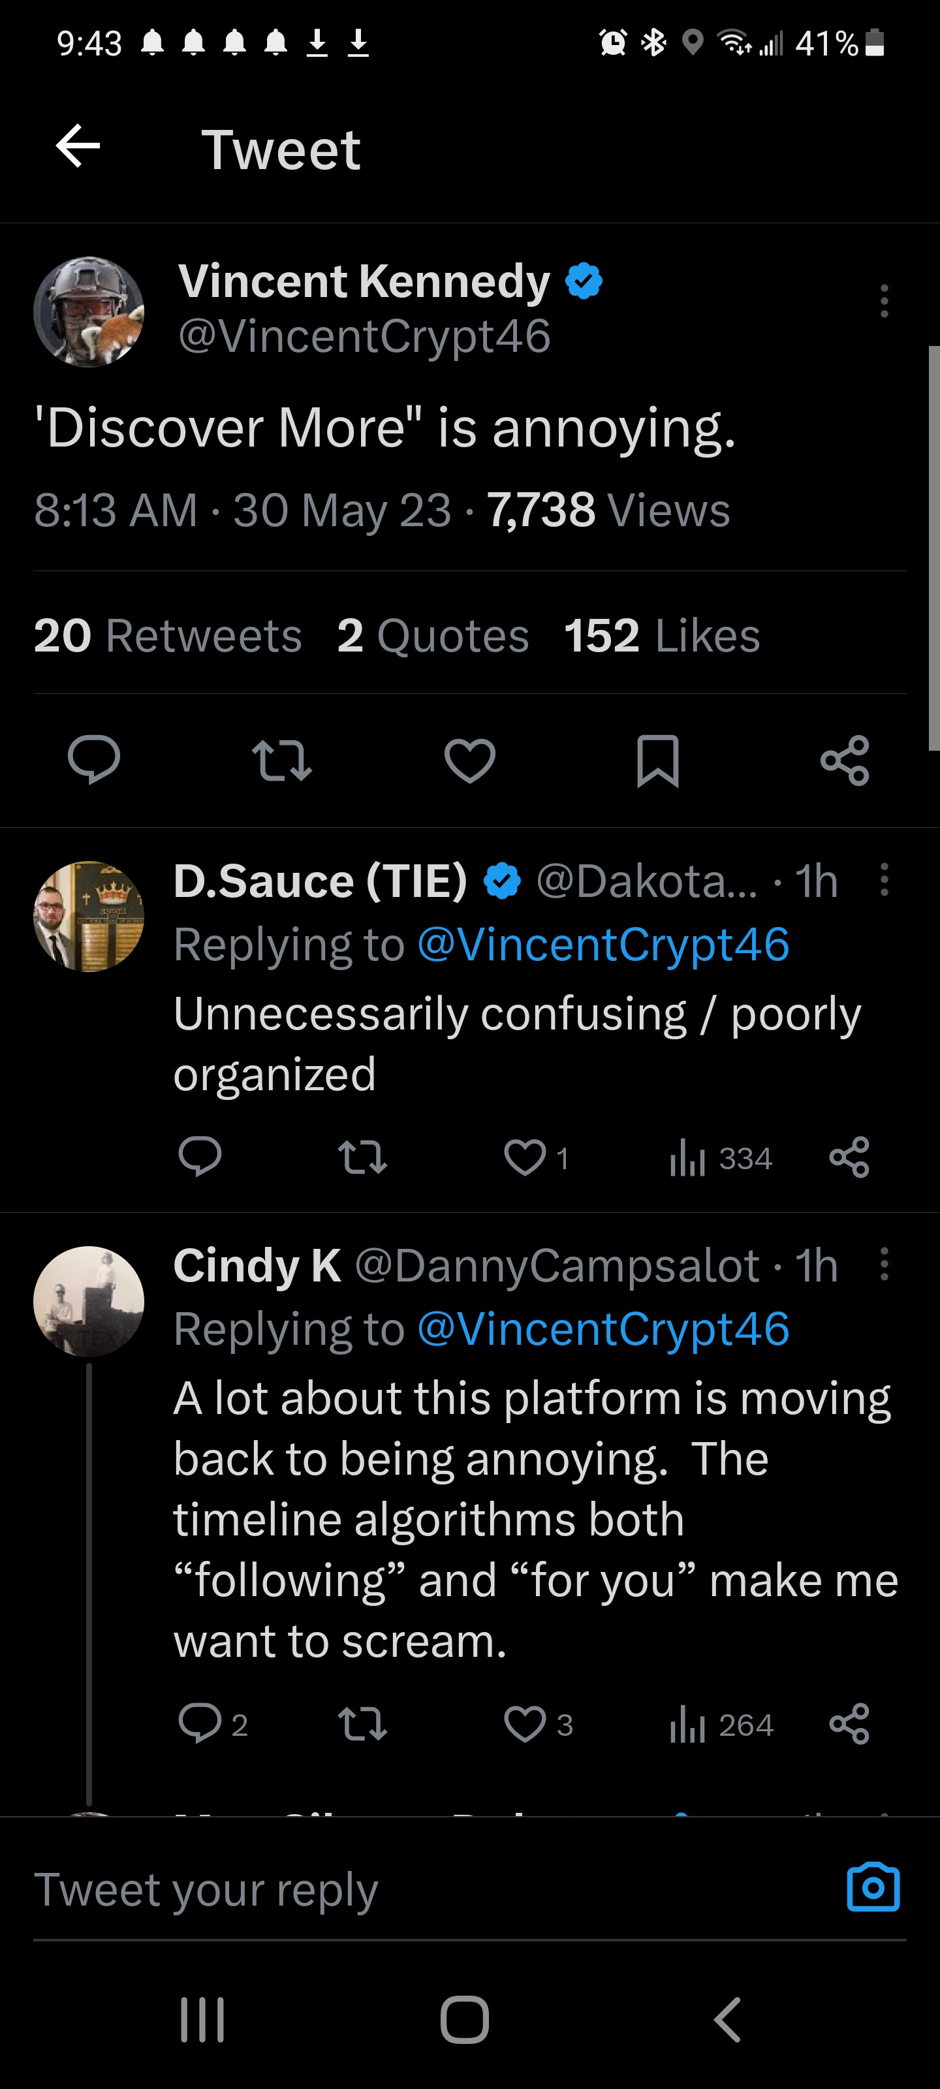Share the main tweet
The width and height of the screenshot is (940, 2089).
pyautogui.click(x=844, y=760)
